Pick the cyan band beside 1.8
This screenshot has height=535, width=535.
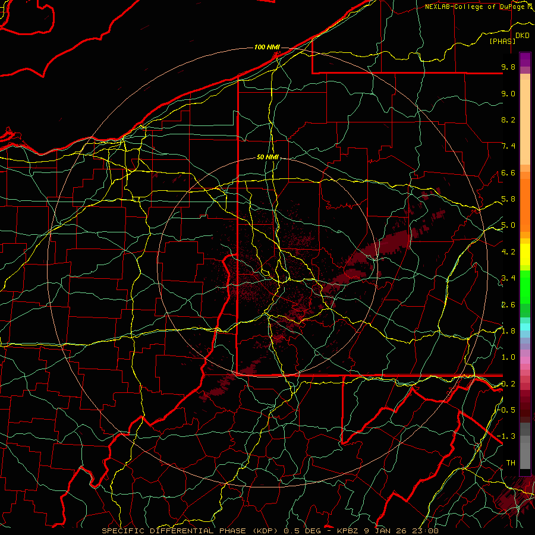525,327
